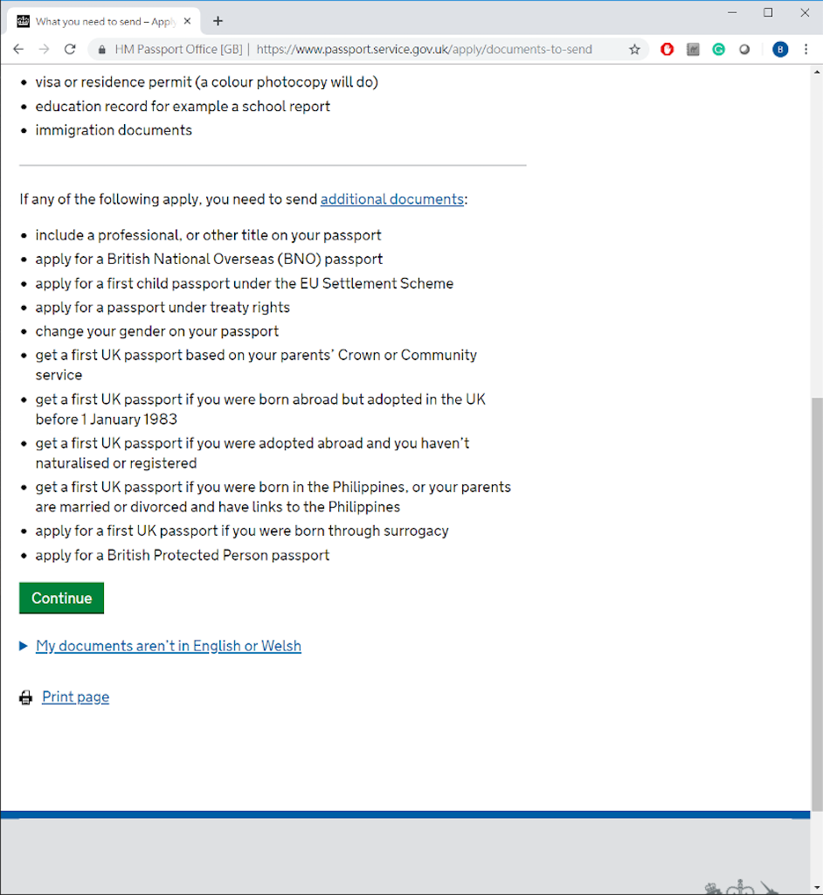Close the 'What you need to send' tab

tap(187, 21)
